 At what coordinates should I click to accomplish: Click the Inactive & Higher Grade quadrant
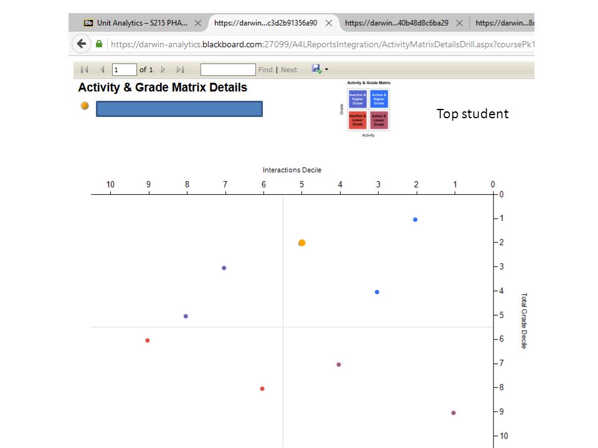[x=358, y=99]
